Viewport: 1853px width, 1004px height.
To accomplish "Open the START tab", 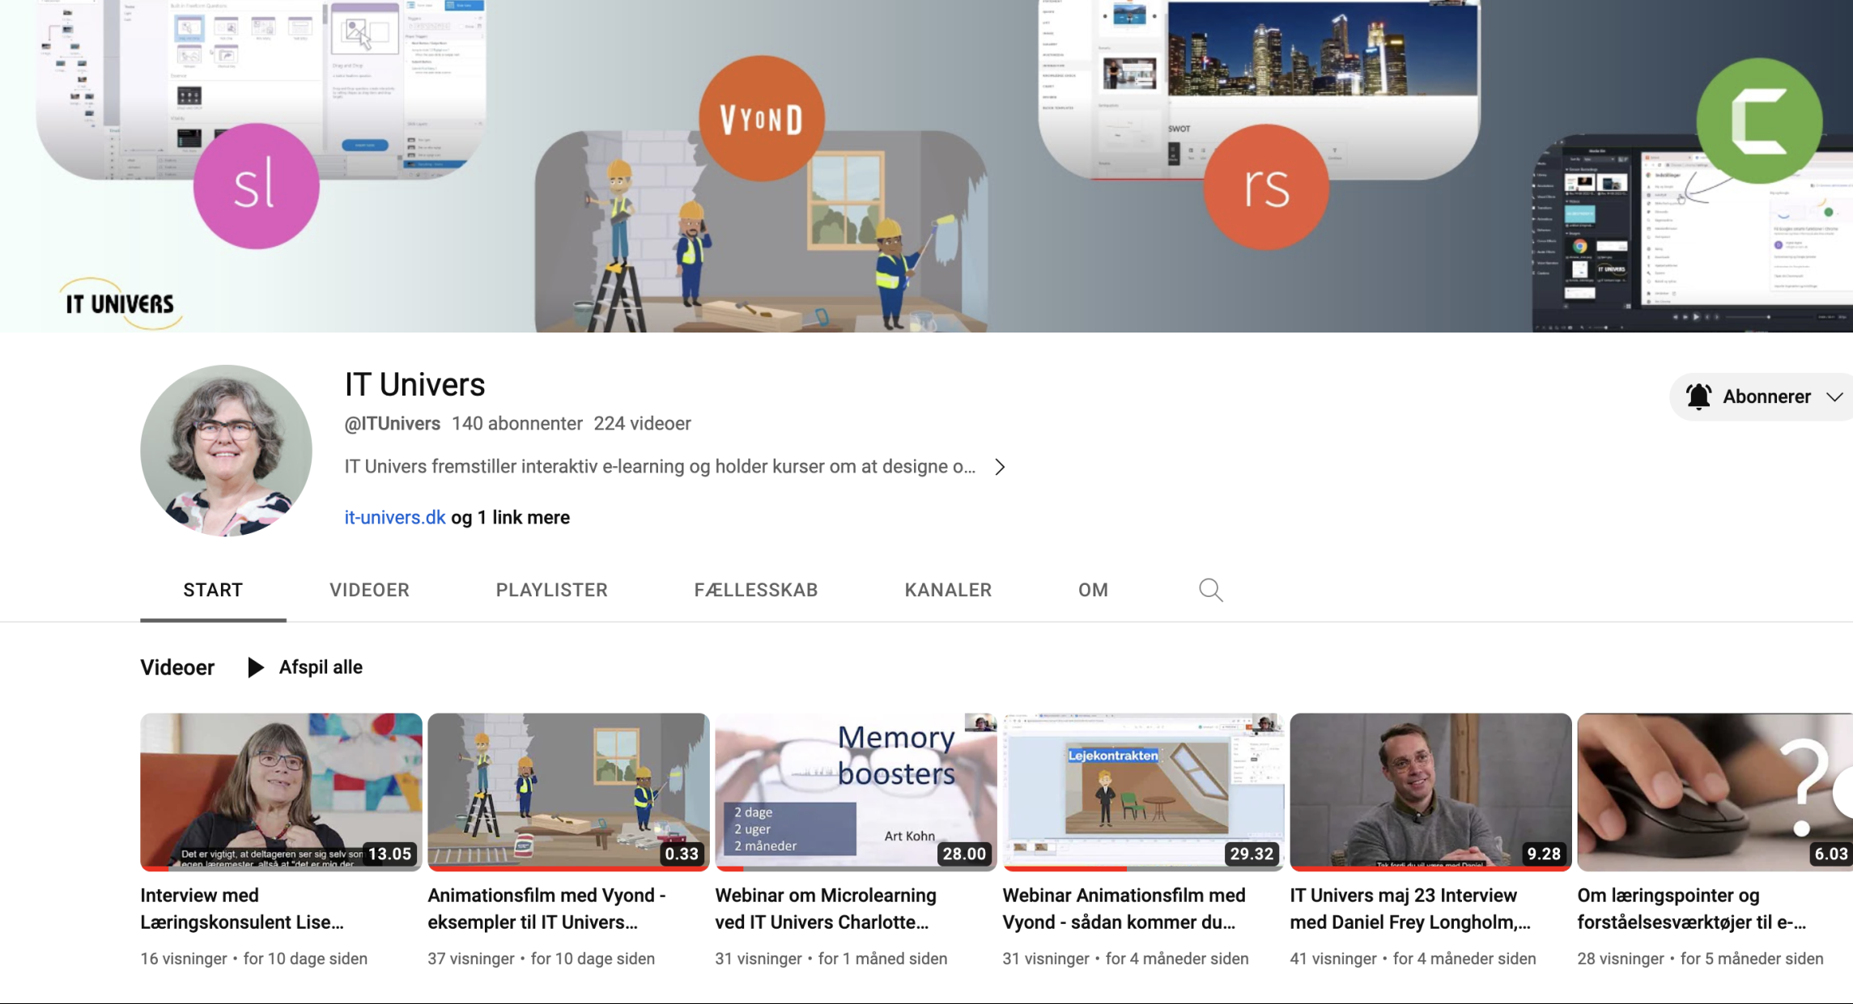I will (213, 590).
